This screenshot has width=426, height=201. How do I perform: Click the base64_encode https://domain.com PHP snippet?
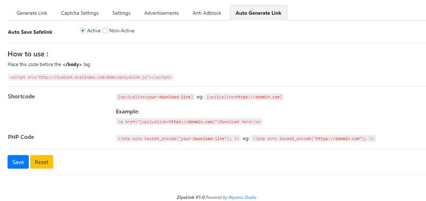[x=313, y=139]
